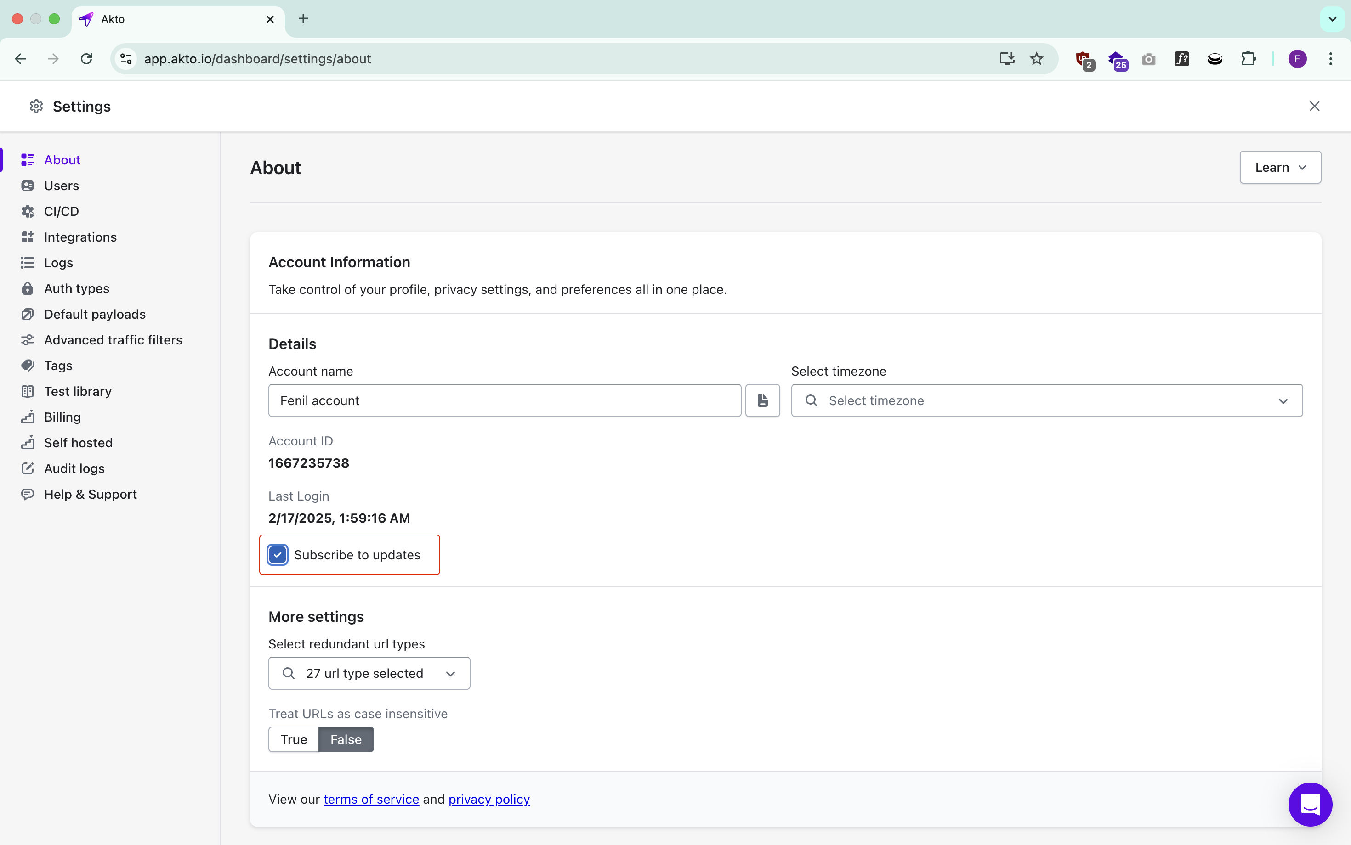Click the Audit logs pencil icon
The image size is (1351, 845).
pyautogui.click(x=28, y=468)
